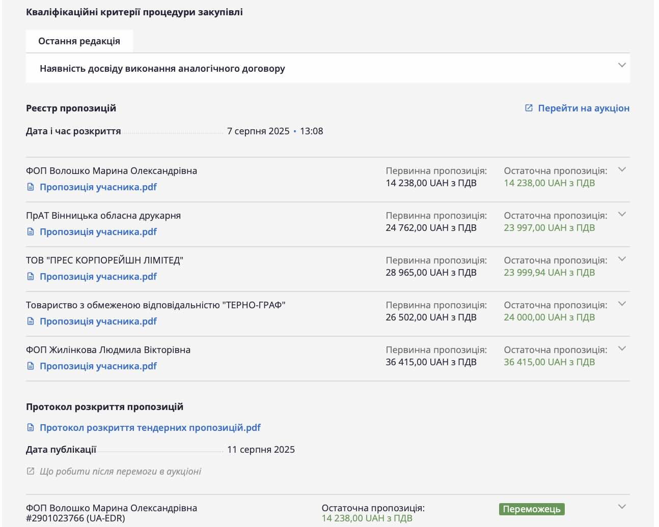The image size is (659, 527).
Task: Click final bid 23 997,00 UAH з ПДВ
Action: 550,228
